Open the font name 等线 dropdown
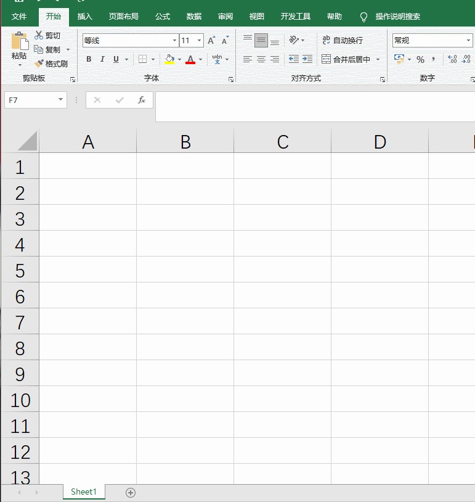 [x=174, y=40]
